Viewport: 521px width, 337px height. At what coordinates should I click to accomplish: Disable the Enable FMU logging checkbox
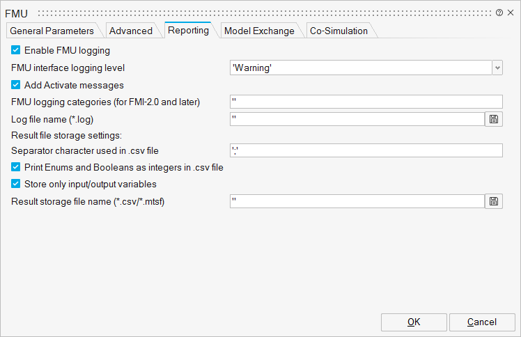coord(15,50)
